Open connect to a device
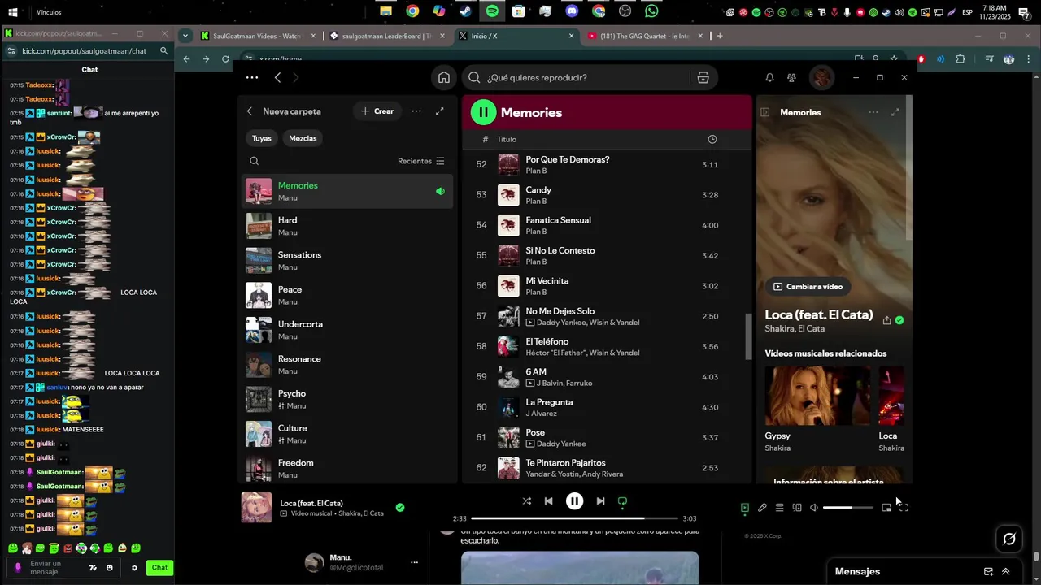This screenshot has height=585, width=1041. (x=797, y=508)
